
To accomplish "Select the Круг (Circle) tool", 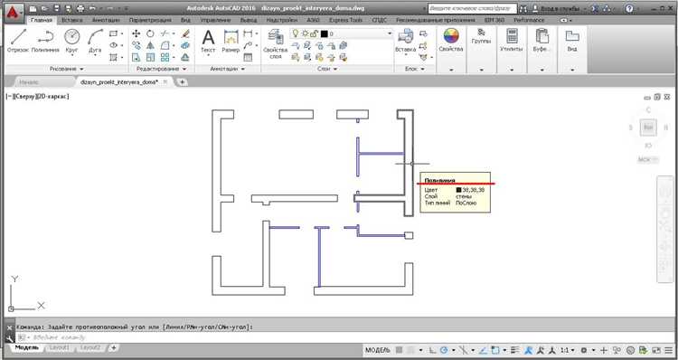I will (x=71, y=41).
